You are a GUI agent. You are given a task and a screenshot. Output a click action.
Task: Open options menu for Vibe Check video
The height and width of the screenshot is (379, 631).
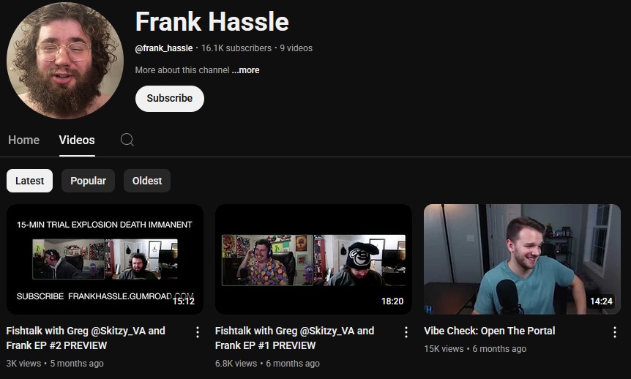point(614,332)
